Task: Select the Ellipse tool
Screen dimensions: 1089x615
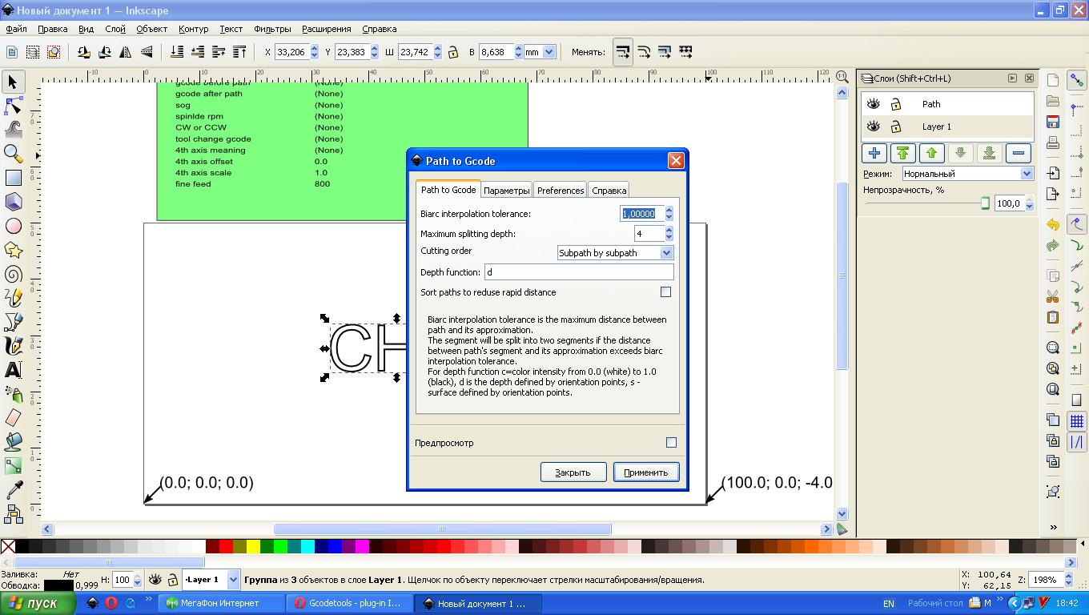Action: [13, 226]
